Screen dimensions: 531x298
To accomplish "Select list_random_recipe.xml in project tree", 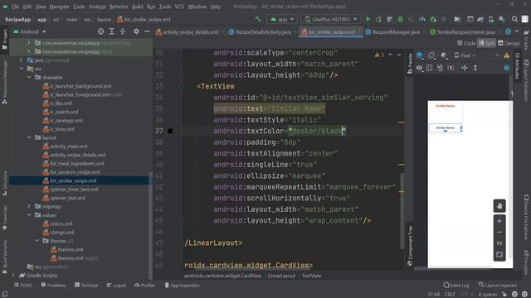I will coord(75,172).
